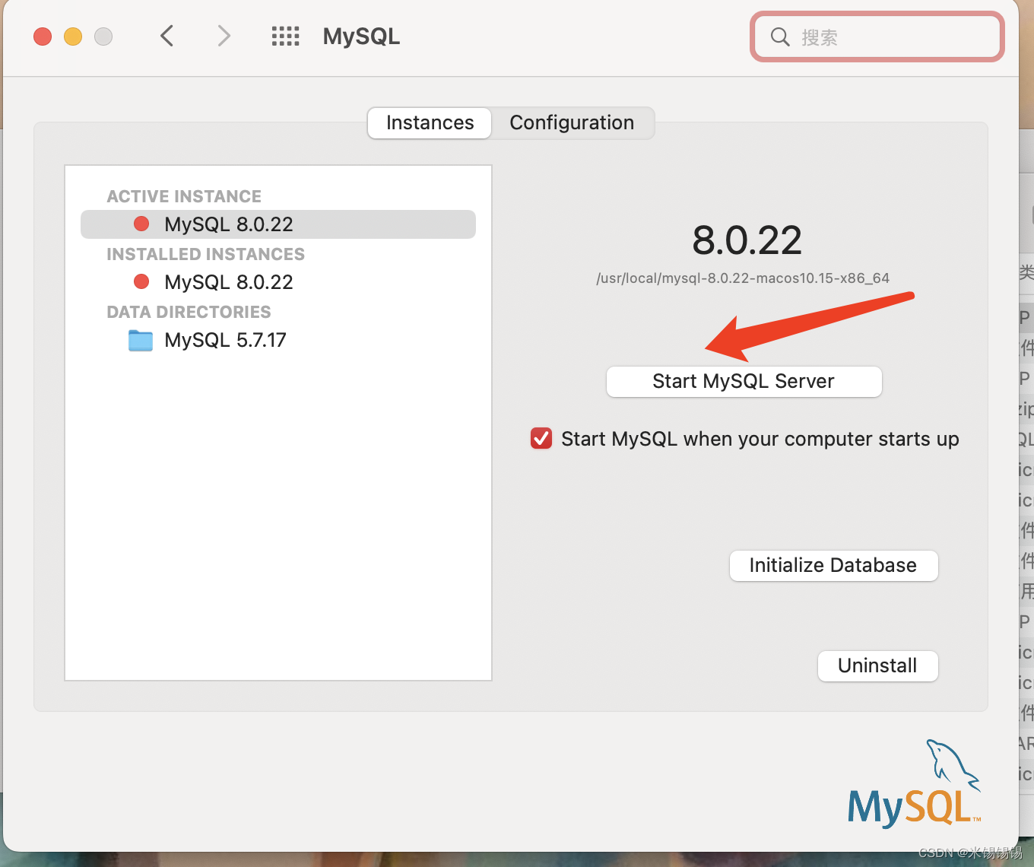Image resolution: width=1034 pixels, height=867 pixels.
Task: Select the highlighted active MySQL 8.0.22 instance
Action: point(228,224)
